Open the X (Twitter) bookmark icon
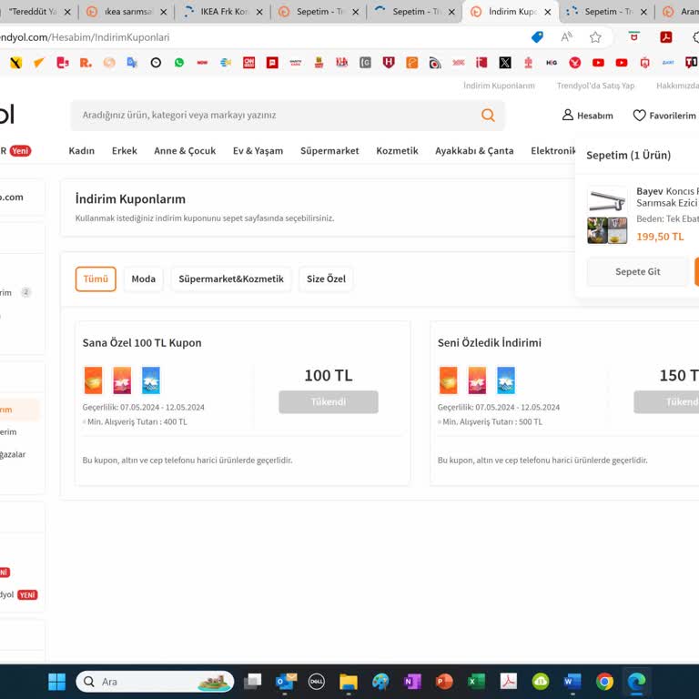This screenshot has height=699, width=699. click(x=504, y=63)
